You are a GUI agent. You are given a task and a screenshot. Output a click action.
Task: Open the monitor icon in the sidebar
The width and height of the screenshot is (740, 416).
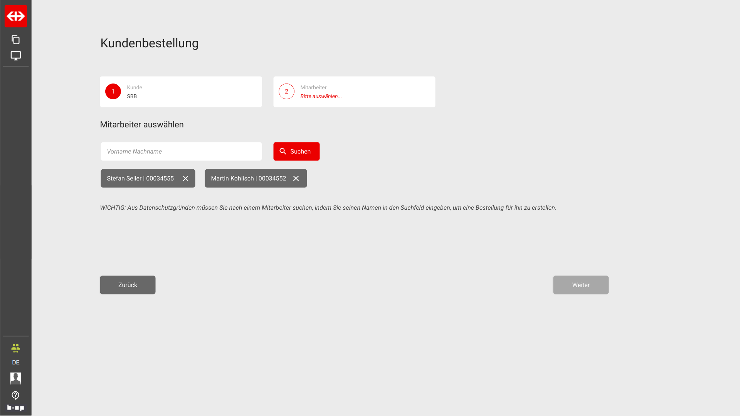15,56
